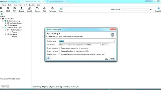Image resolution: width=161 pixels, height=90 pixels.
Task: Uncheck Create sample requests for all operations
Action: click(x=59, y=48)
